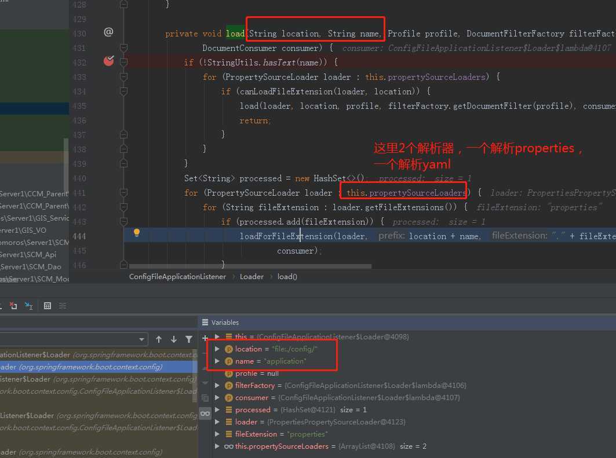The height and width of the screenshot is (458, 616).
Task: Select Server1\SCM_Api in project tree
Action: [x=28, y=255]
